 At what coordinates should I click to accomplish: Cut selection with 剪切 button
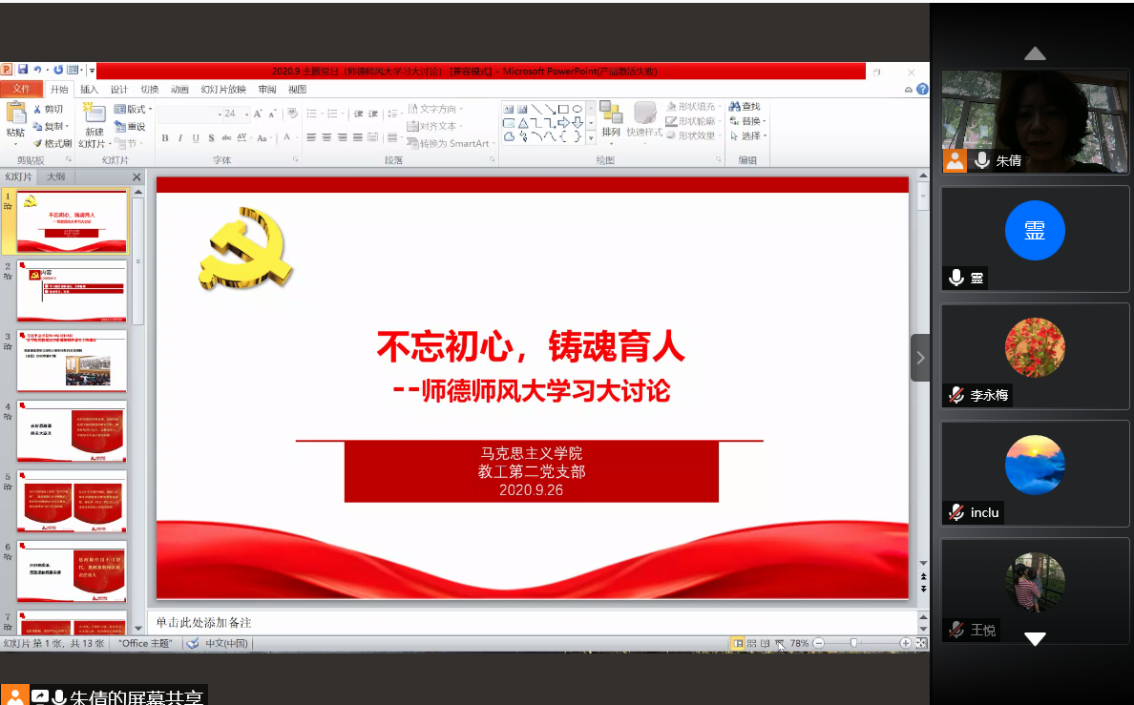click(49, 109)
